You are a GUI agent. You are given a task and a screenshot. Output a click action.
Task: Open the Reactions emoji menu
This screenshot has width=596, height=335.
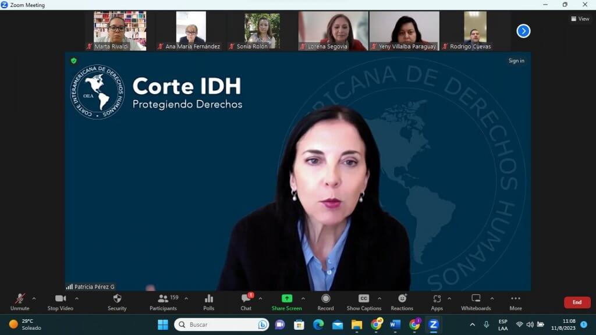(x=402, y=302)
